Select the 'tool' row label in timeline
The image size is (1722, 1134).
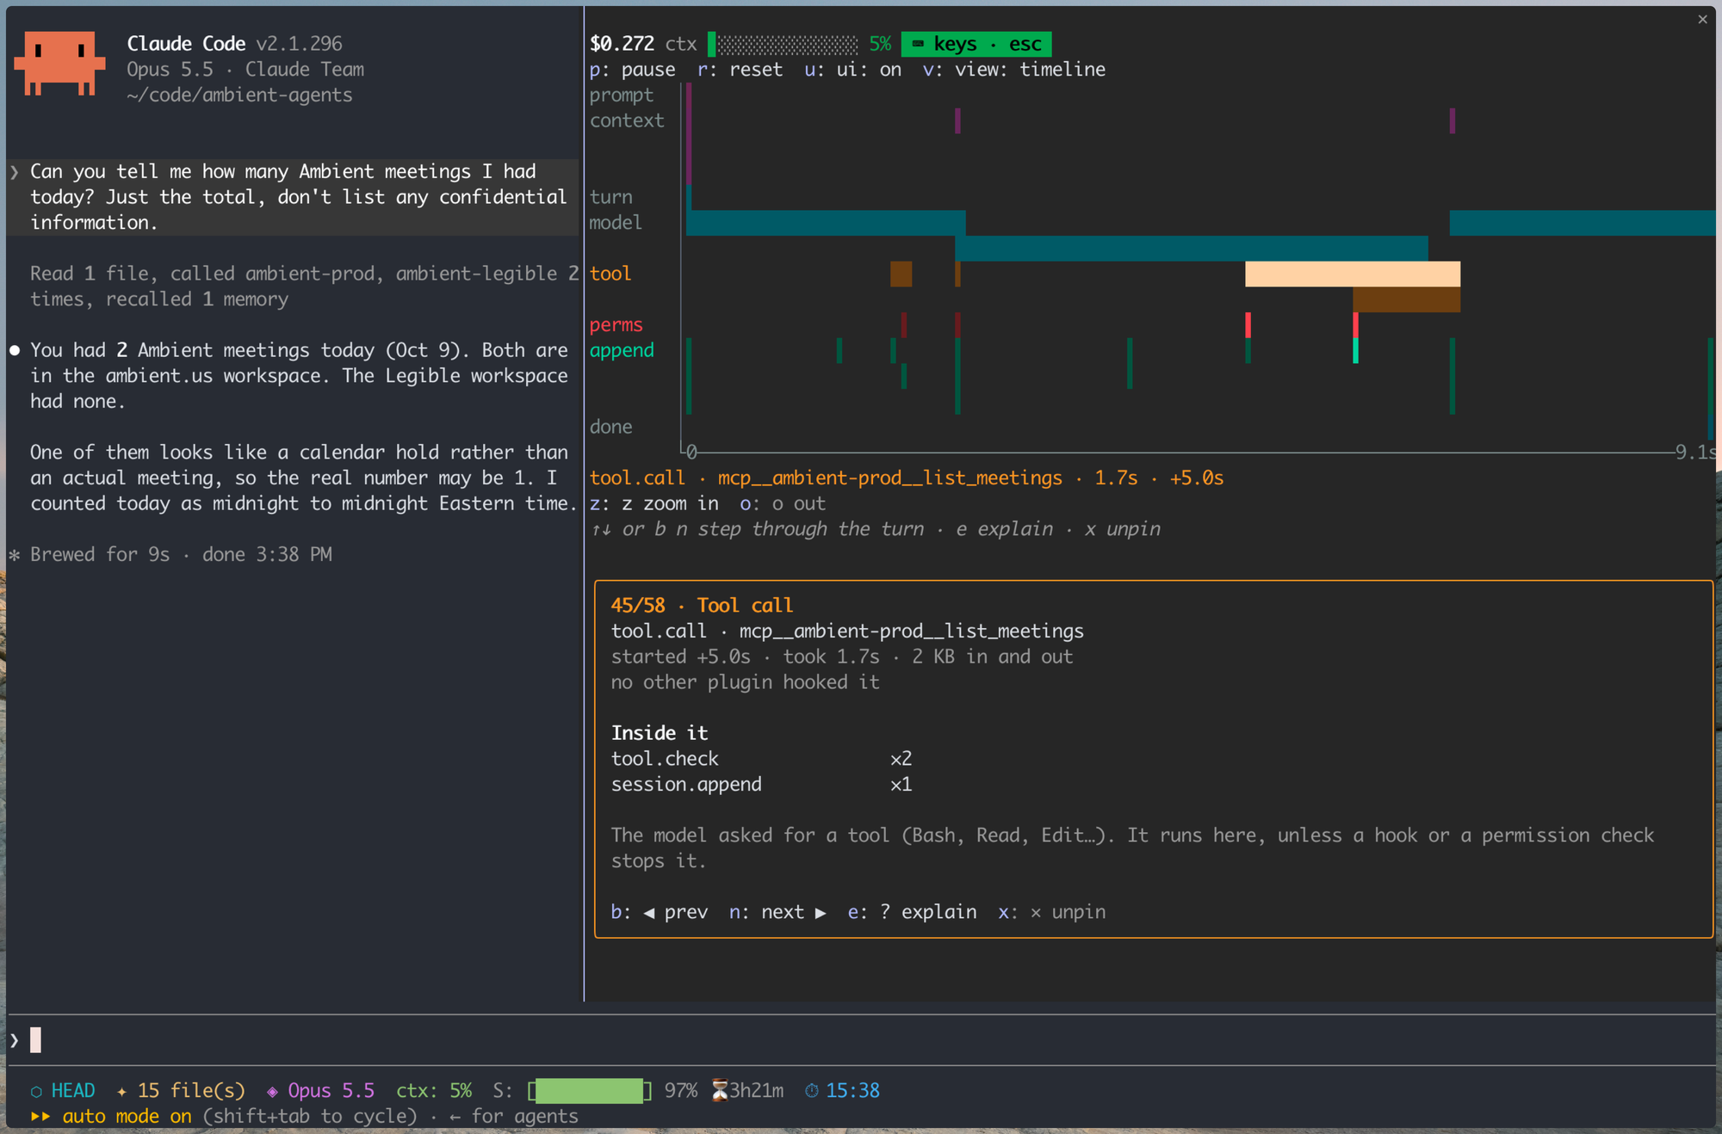tap(610, 274)
